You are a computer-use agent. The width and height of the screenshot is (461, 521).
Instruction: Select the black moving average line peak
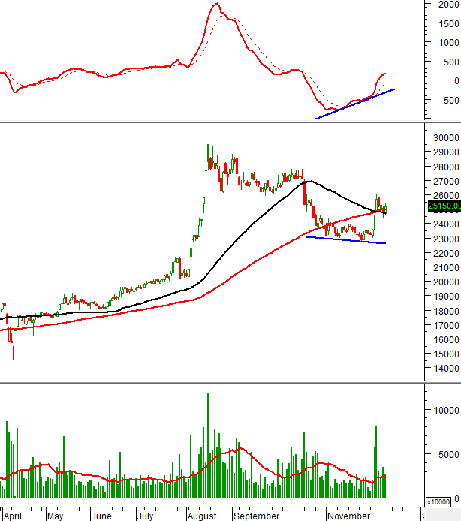pyautogui.click(x=308, y=181)
